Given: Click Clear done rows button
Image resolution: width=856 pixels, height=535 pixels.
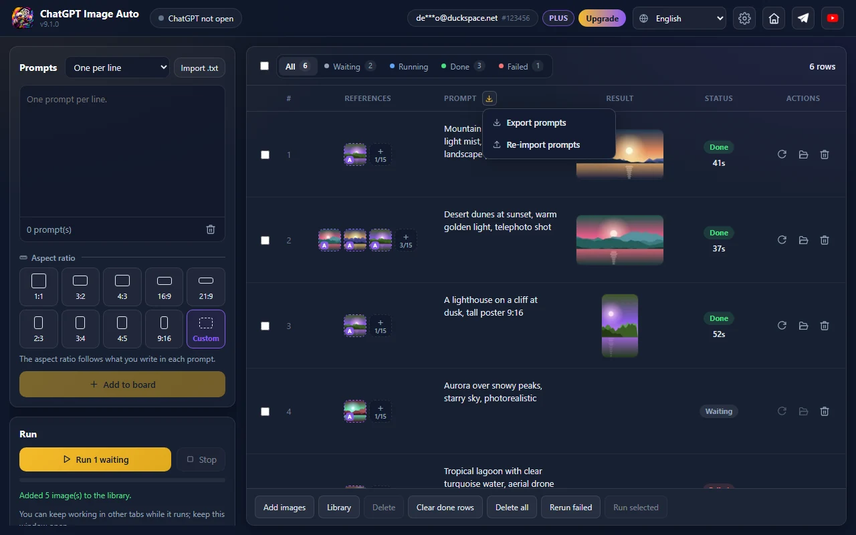Looking at the screenshot, I should pyautogui.click(x=445, y=507).
